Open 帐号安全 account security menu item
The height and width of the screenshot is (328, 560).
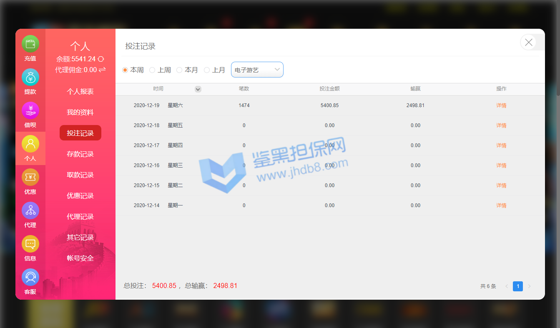pos(80,258)
